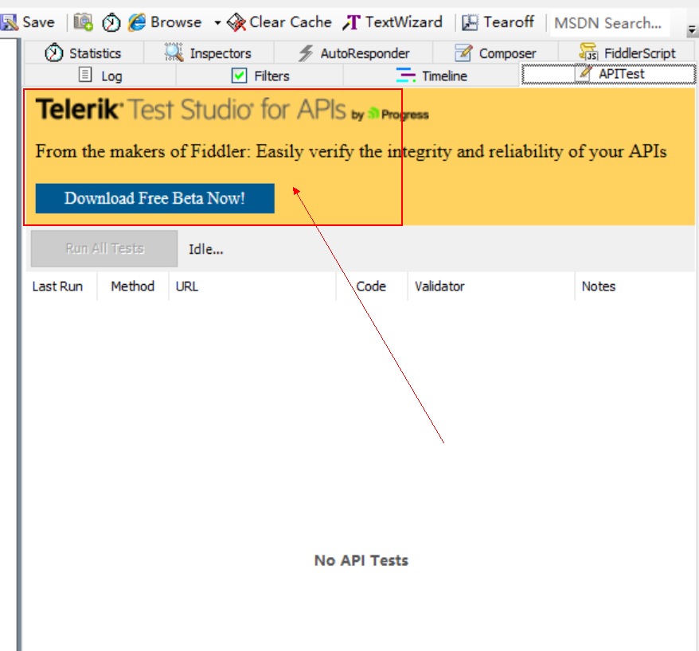Screen dimensions: 699x651
Task: Open the TextWizard tool
Action: tap(392, 21)
